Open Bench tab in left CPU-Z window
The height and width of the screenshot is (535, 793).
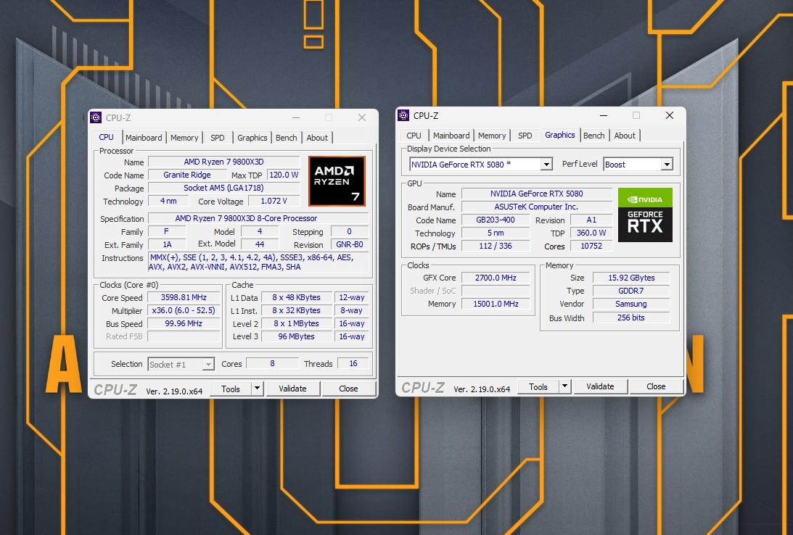pos(287,138)
